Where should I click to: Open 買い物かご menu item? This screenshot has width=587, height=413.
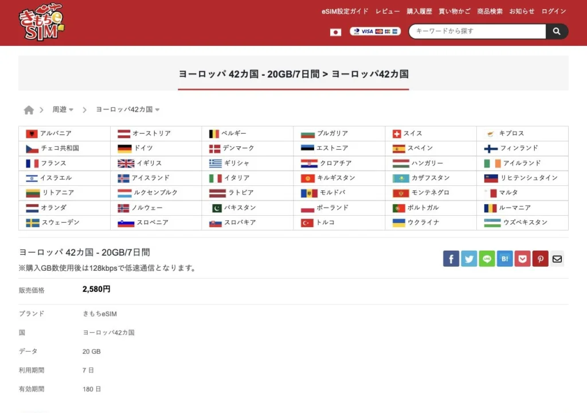(x=455, y=11)
